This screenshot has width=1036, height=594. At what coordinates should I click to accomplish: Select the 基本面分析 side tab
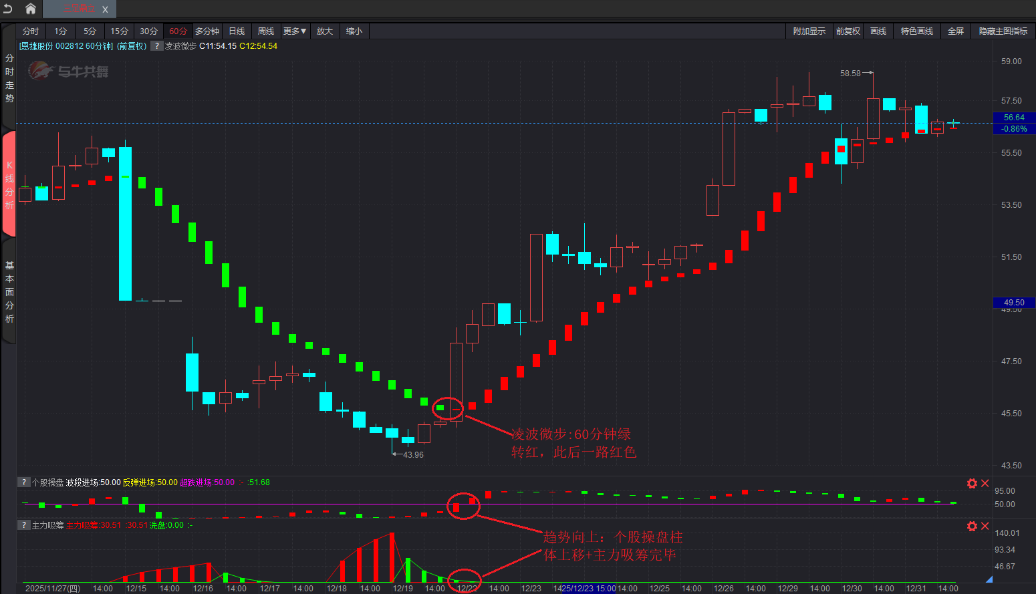point(9,292)
